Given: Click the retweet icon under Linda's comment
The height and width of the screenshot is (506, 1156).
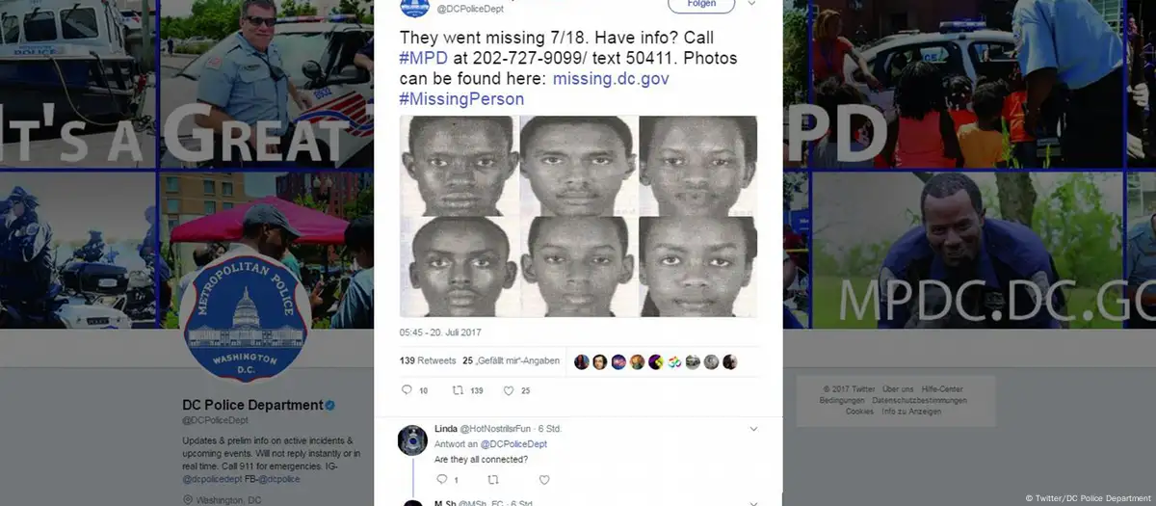Looking at the screenshot, I should 493,479.
